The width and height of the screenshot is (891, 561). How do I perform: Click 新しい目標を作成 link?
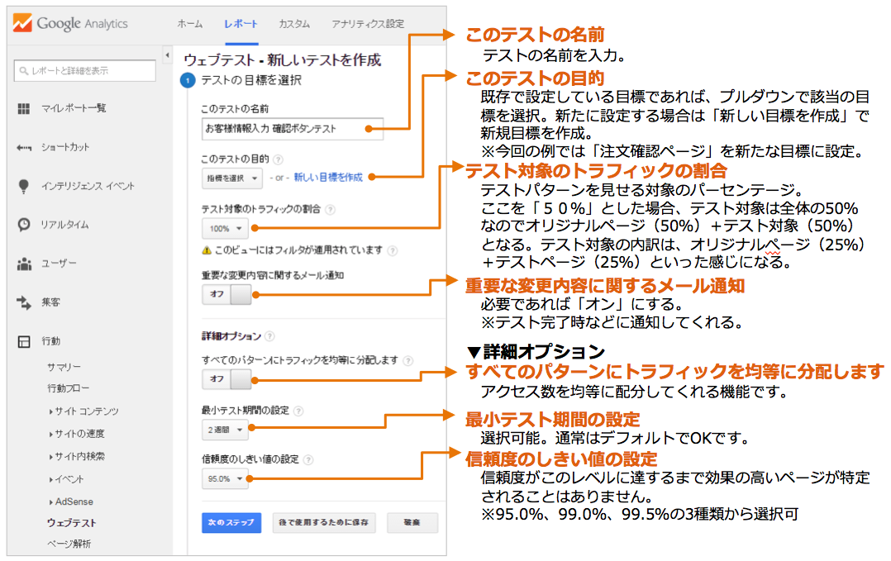coord(328,178)
